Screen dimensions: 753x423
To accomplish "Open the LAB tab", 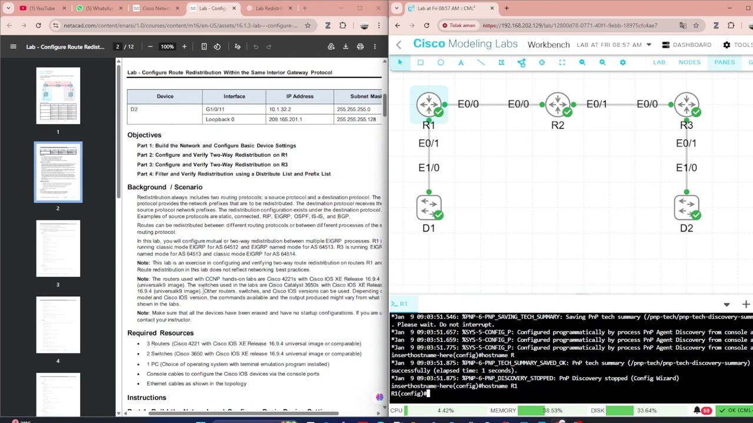I will [x=659, y=62].
